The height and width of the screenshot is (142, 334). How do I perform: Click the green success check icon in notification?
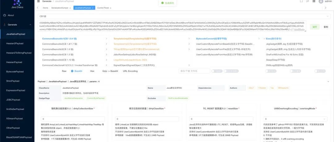(x=163, y=3)
